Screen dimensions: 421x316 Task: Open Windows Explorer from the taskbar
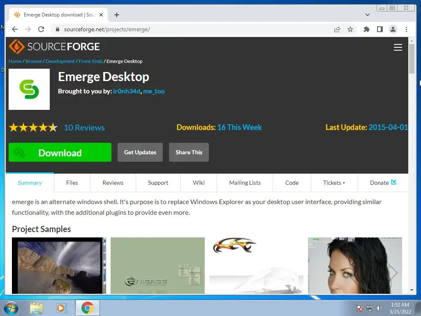[37, 308]
